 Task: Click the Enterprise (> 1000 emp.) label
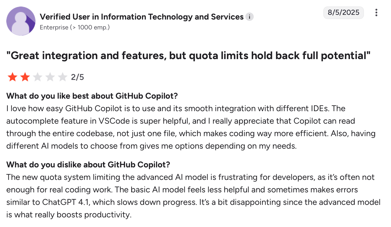[75, 27]
